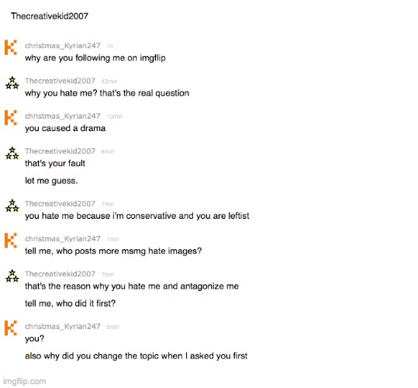Click the 'let me guess.' message text

coord(51,181)
